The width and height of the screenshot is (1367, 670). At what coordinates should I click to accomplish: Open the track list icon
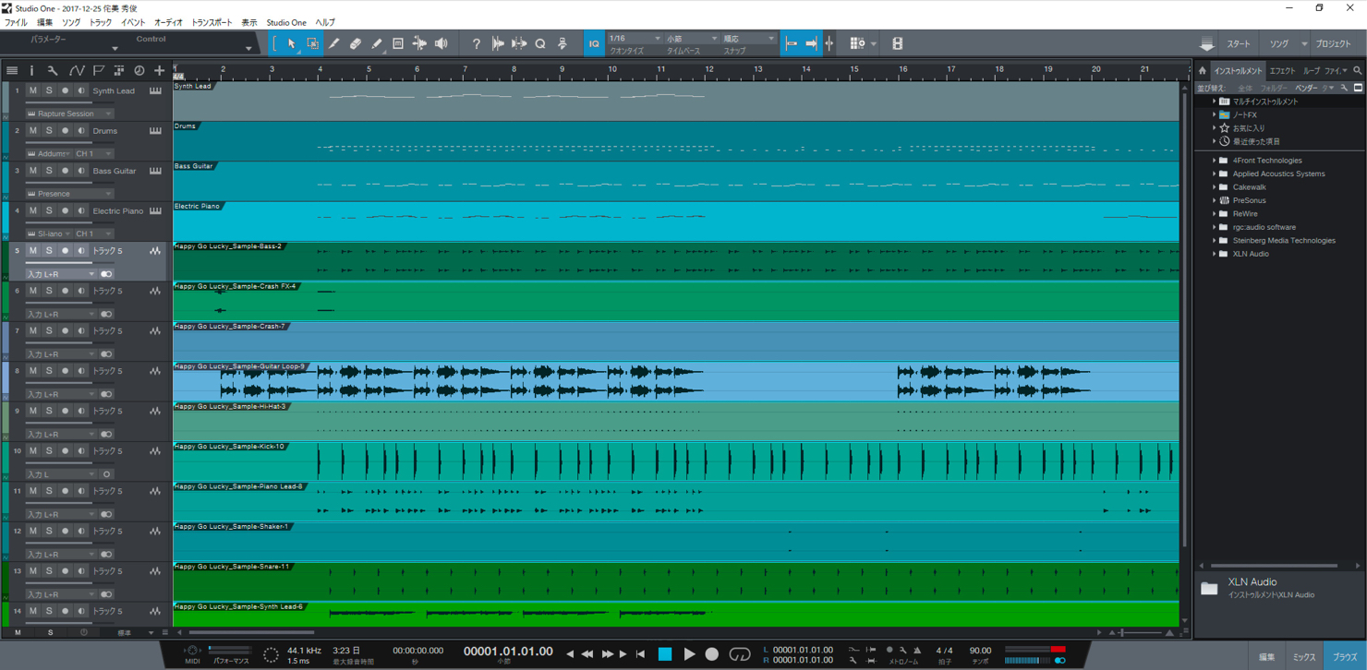click(12, 71)
